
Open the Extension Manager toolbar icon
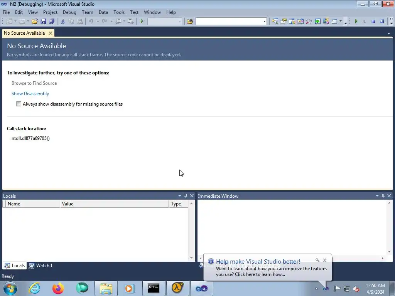click(x=326, y=22)
